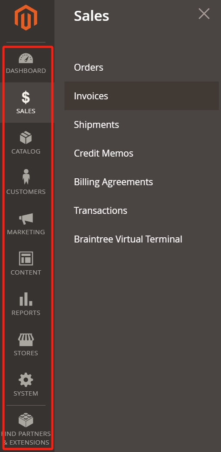
Task: Select the Stores storefront icon
Action: tap(26, 340)
